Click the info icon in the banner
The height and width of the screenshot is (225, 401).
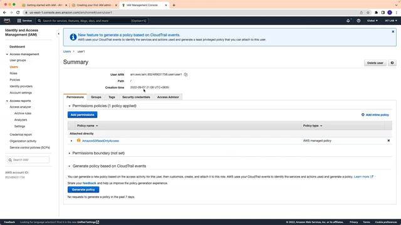(73, 37)
